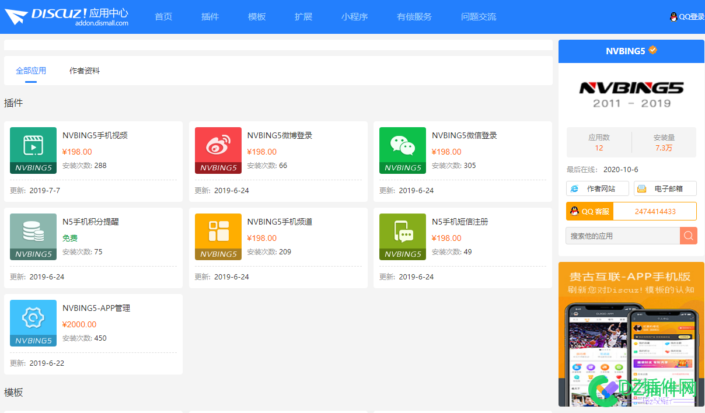Click the 免费 price label

tap(70, 238)
